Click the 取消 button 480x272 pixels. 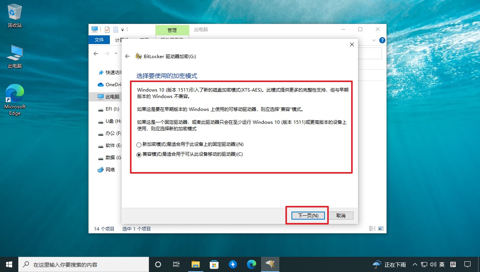pos(341,215)
